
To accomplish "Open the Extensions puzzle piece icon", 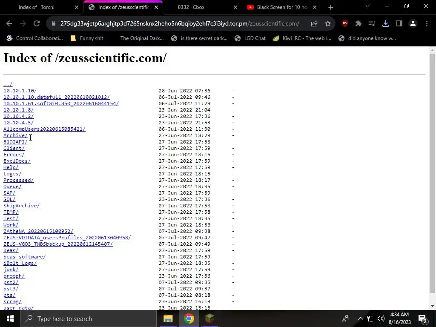I will (359, 24).
